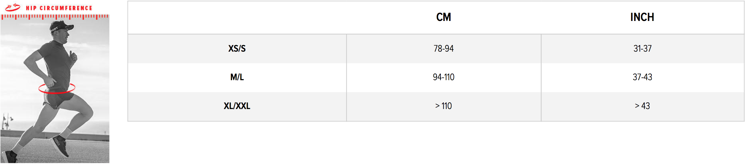
Task: Click the > 43 inch value cell
Action: tap(642, 106)
